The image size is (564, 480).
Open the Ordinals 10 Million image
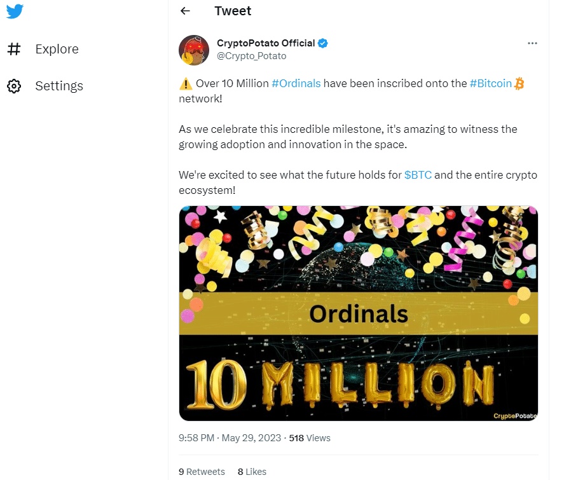358,313
